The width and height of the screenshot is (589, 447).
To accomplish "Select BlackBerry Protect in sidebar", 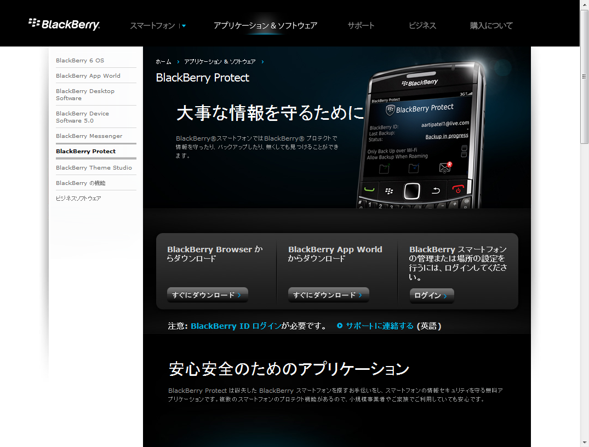I will (x=85, y=151).
